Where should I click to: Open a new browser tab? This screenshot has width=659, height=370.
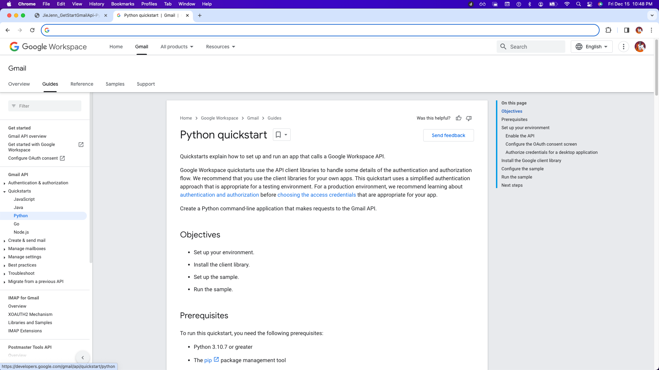click(200, 15)
